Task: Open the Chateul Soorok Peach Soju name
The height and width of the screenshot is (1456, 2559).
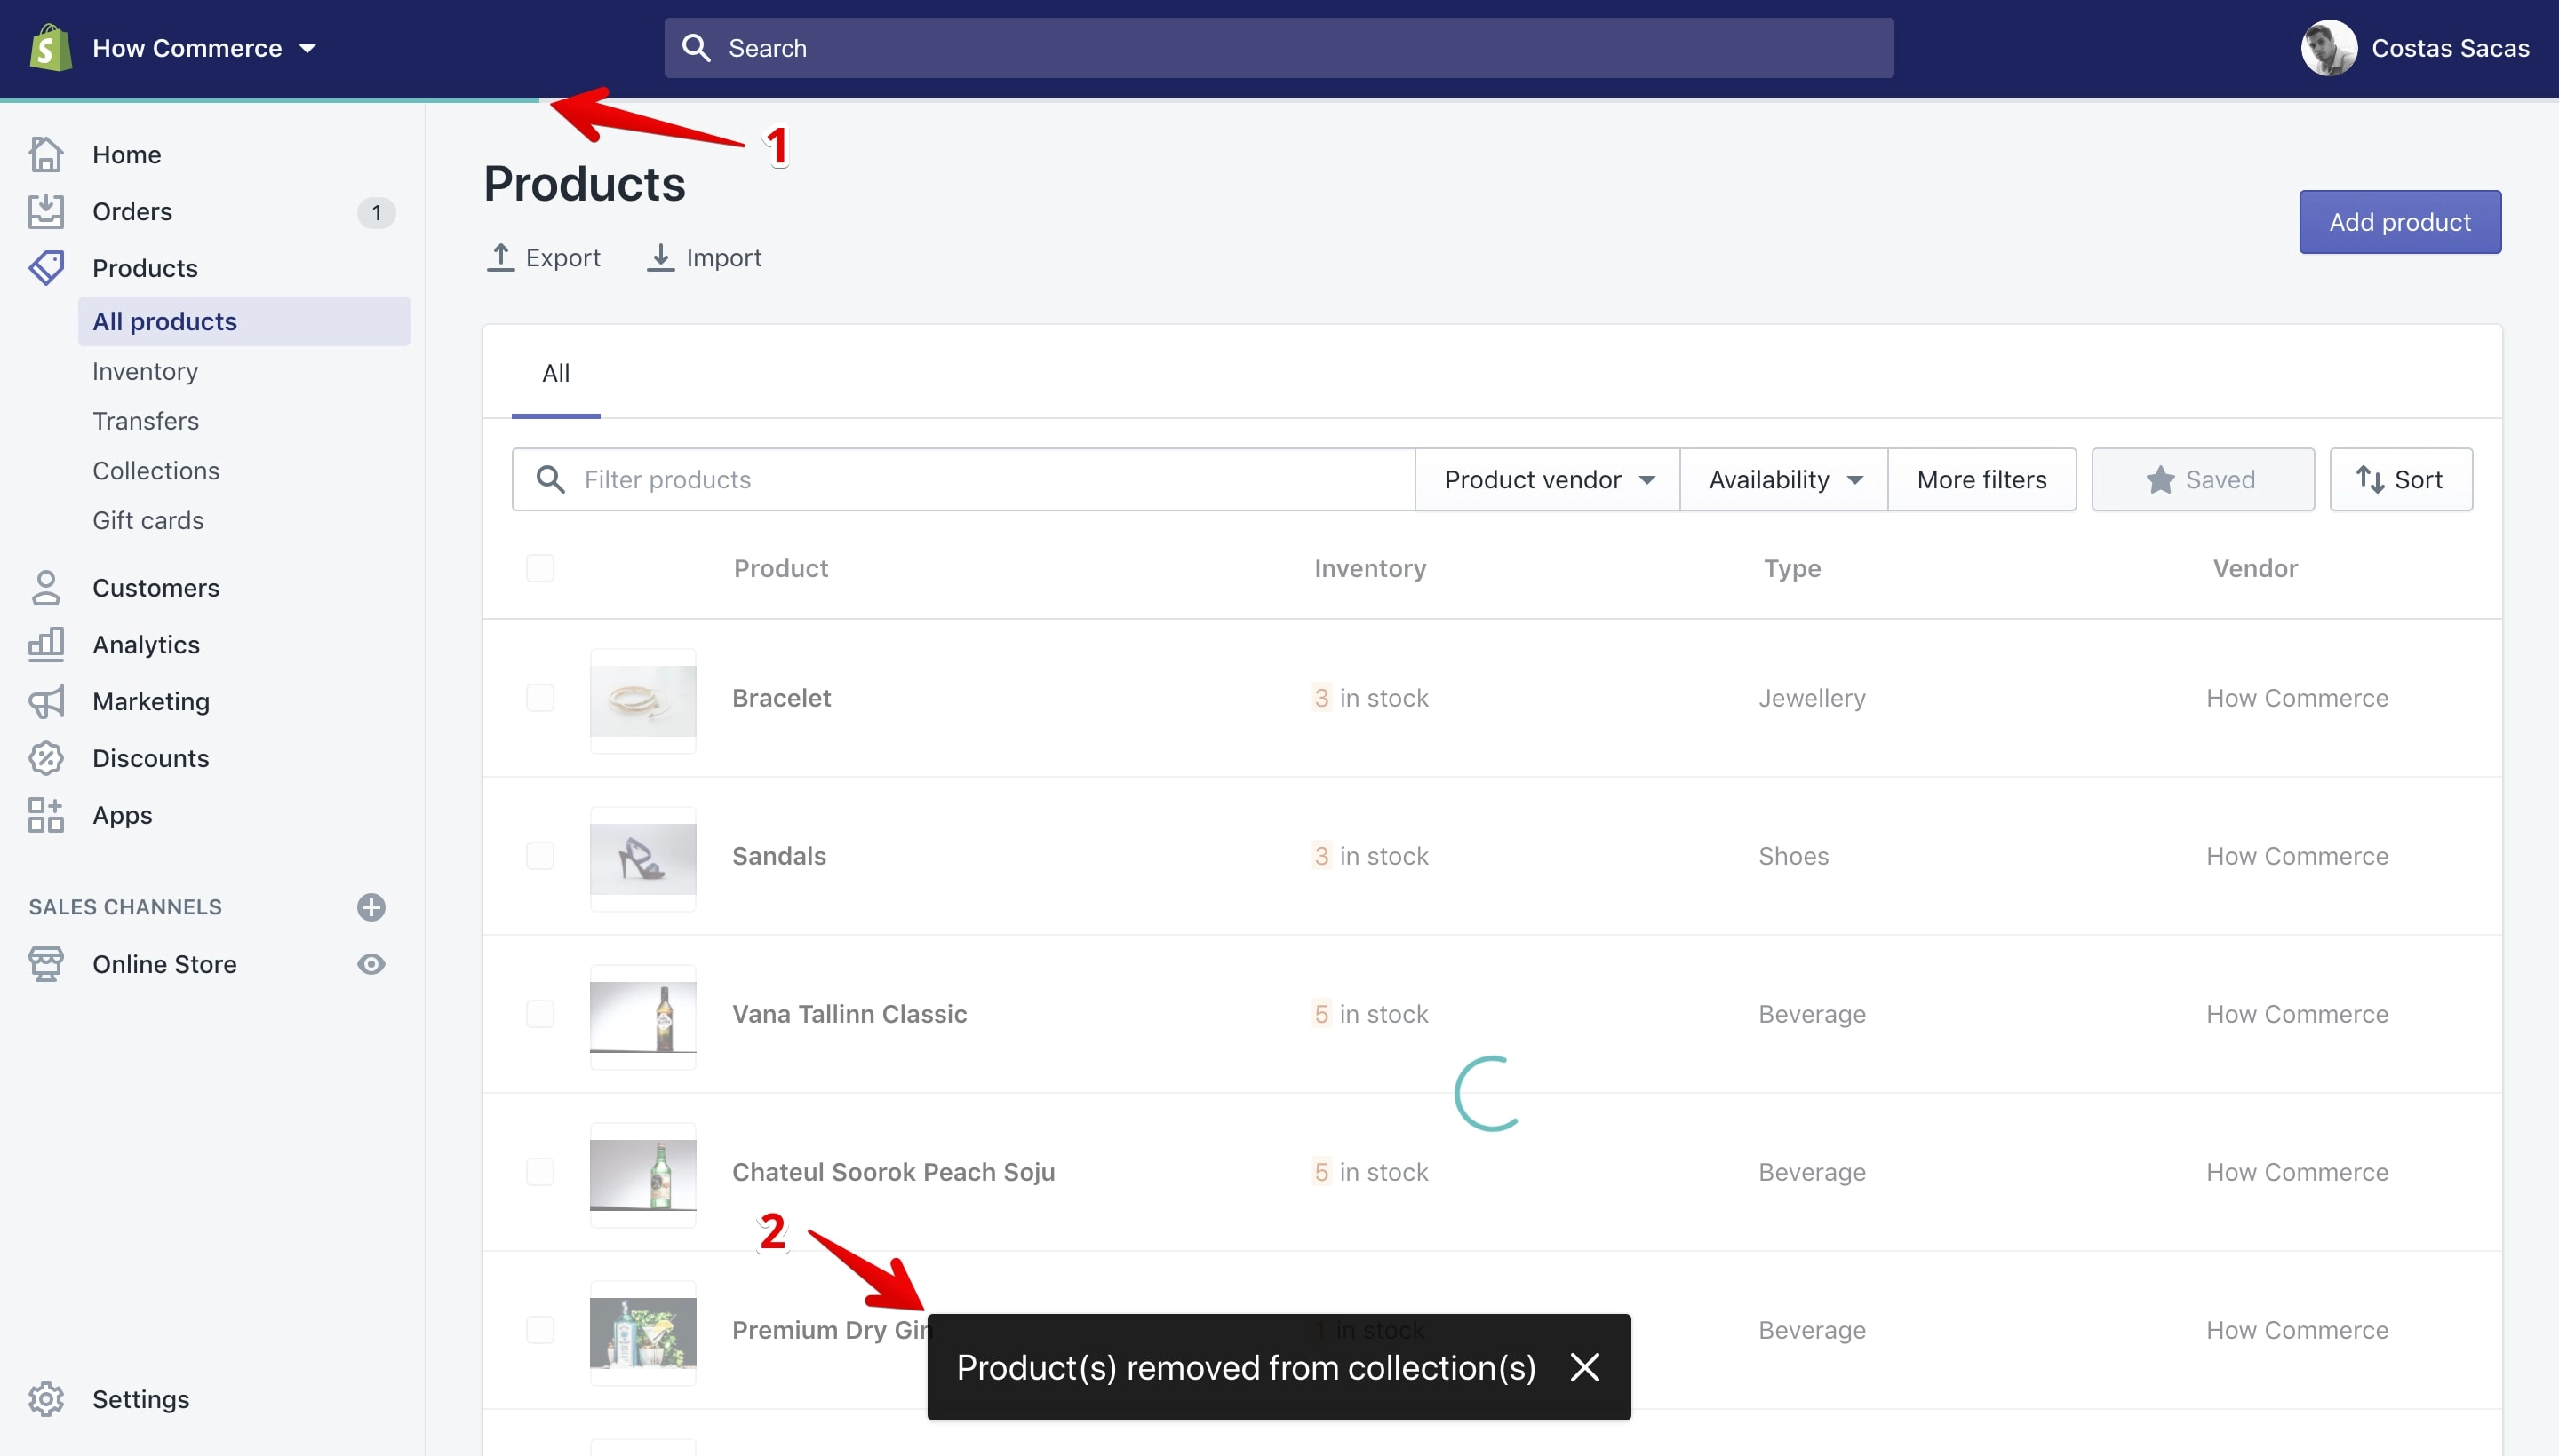Action: [893, 1171]
